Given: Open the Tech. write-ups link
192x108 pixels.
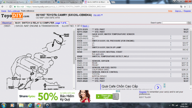Looking at the screenshot, I should click(x=14, y=11).
